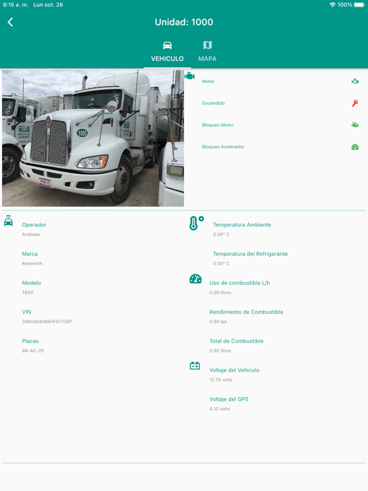Image resolution: width=368 pixels, height=491 pixels.
Task: Select the 0.00 kpl value
Action: tap(218, 322)
